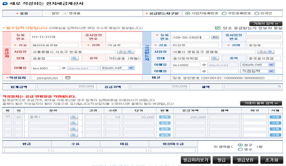Click the supplier 주소 address lookup button
This screenshot has height=166, width=286.
[x=125, y=52]
